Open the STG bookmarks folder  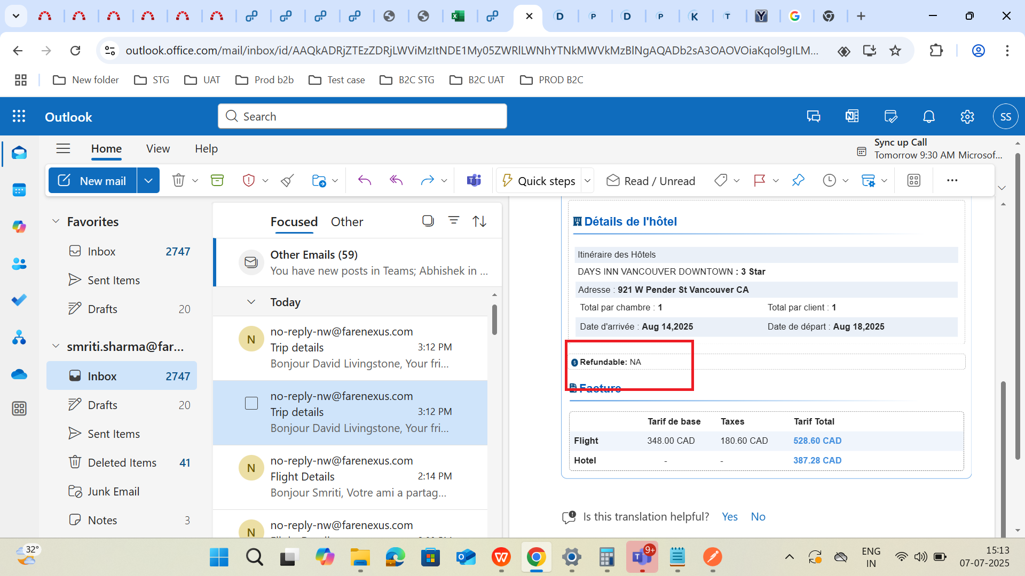coord(152,80)
